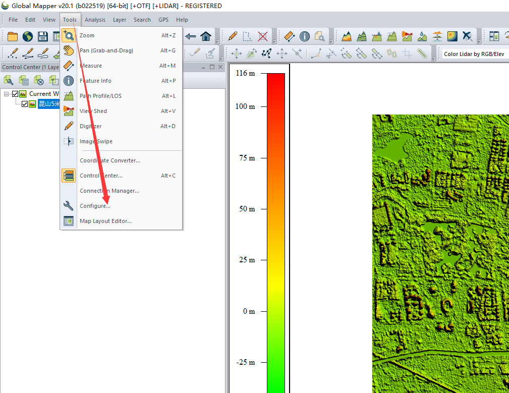Click the layer options wrench icon
This screenshot has width=509, height=393.
click(x=8, y=80)
